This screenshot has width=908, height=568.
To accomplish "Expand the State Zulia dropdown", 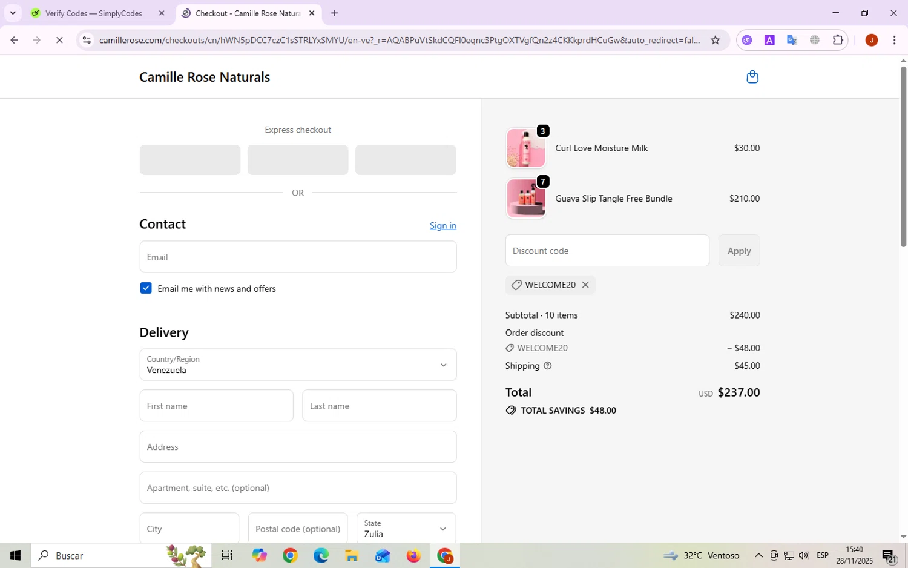I will (406, 529).
